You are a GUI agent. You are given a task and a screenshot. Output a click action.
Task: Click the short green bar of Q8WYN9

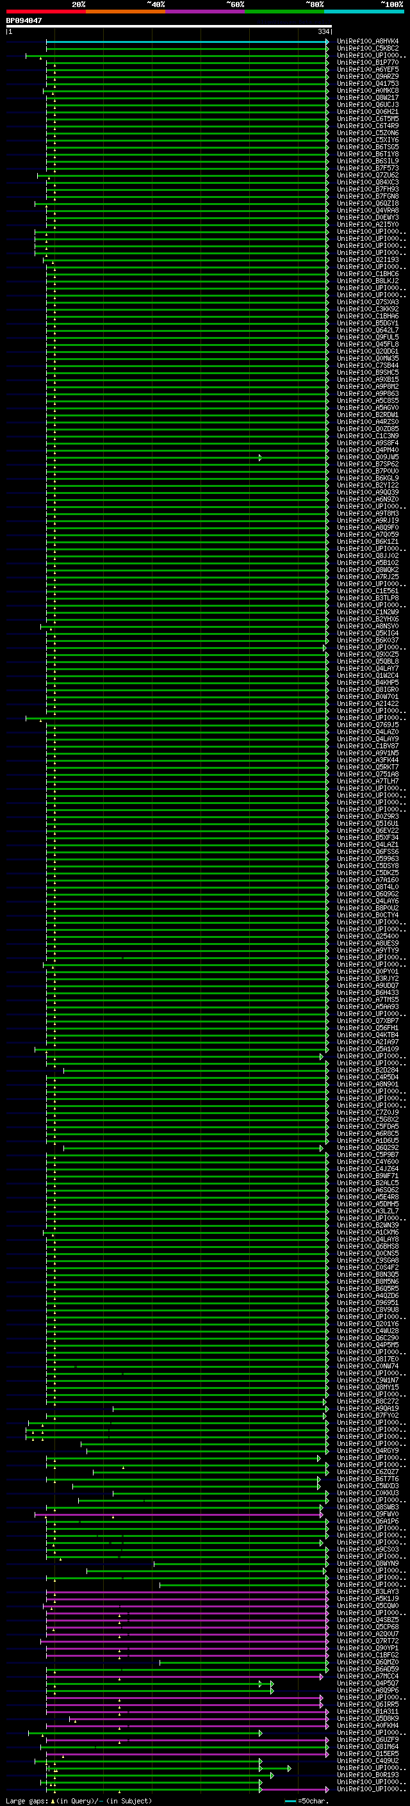point(240,1563)
